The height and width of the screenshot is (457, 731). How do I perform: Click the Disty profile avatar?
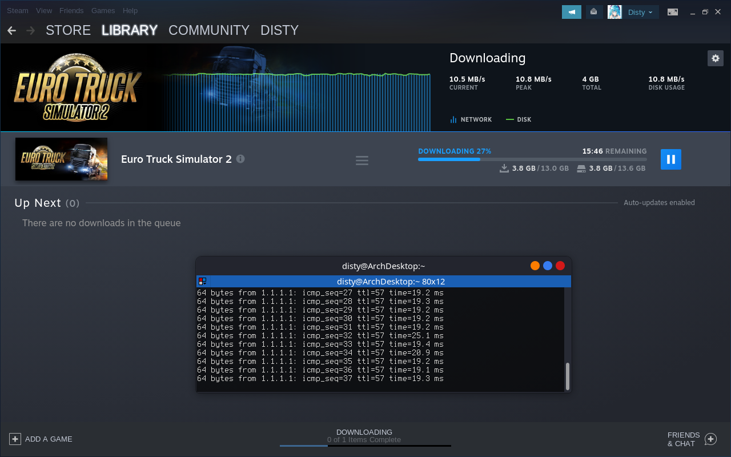[x=614, y=12]
